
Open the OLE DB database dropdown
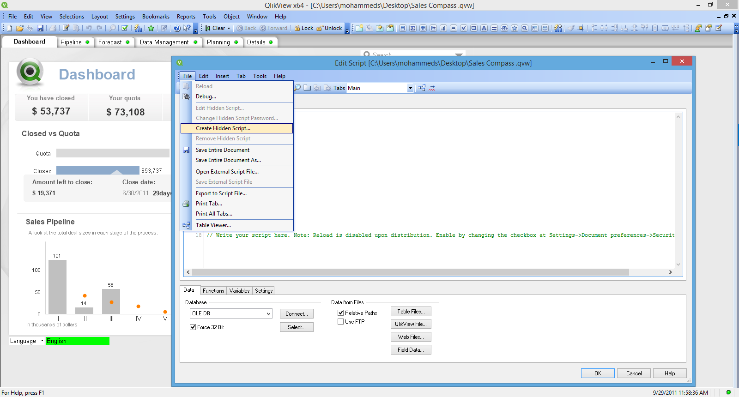pos(268,313)
